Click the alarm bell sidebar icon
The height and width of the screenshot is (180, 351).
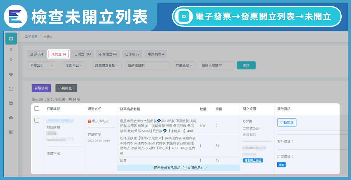click(11, 89)
